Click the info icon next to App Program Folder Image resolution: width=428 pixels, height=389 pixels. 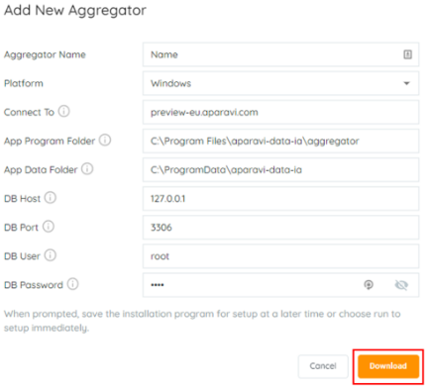(x=105, y=140)
